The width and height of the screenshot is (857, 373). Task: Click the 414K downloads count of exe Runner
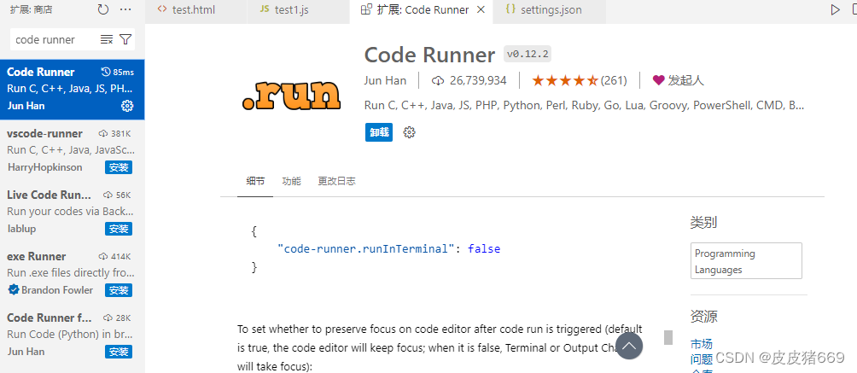click(x=115, y=257)
